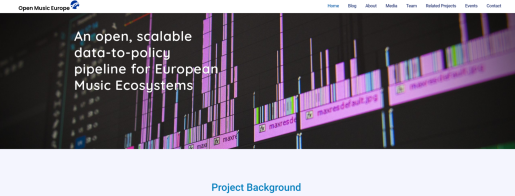The width and height of the screenshot is (515, 196).
Task: Click the Project Background section heading
Action: (x=256, y=187)
